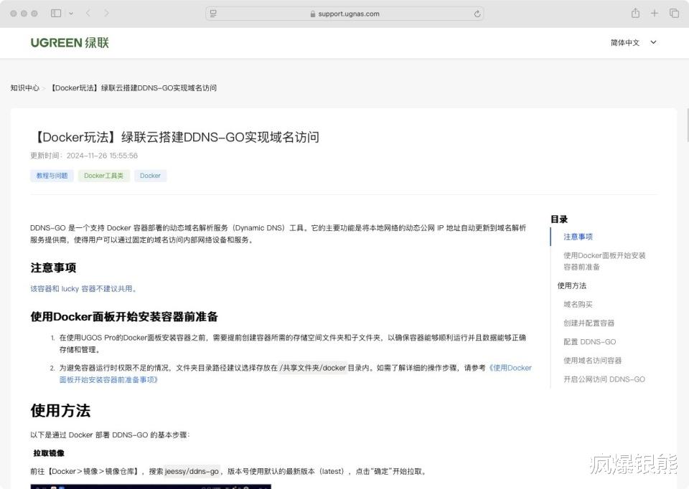Click the DDNS-GO article breadcrumb entry

(x=133, y=87)
